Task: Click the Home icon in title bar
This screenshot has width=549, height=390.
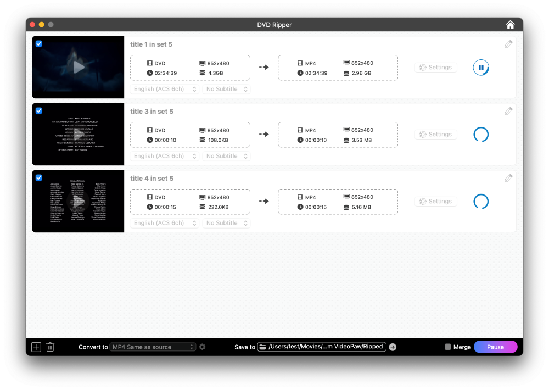Action: coord(510,25)
